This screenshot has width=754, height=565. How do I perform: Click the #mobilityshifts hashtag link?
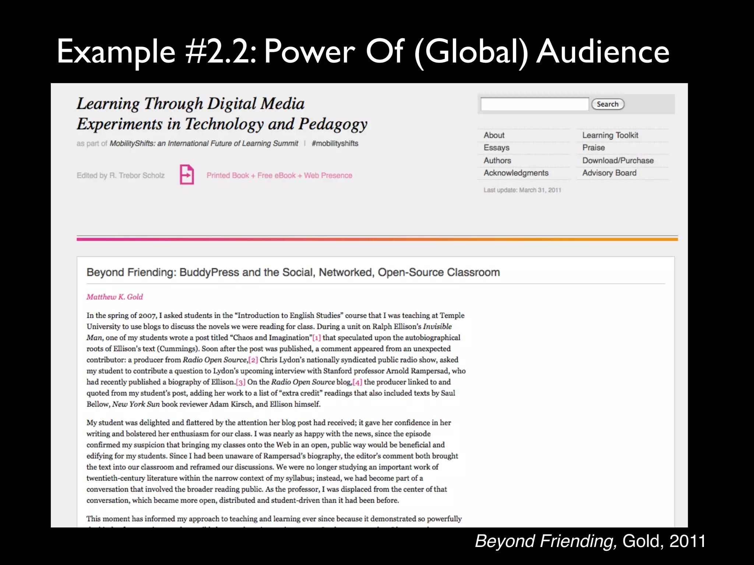(335, 143)
